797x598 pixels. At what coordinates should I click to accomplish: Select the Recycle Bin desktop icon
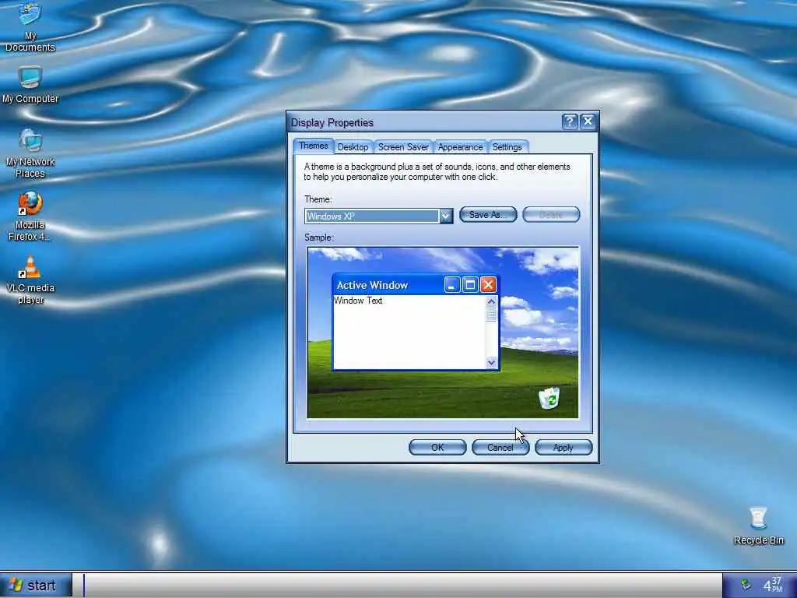coord(758,526)
